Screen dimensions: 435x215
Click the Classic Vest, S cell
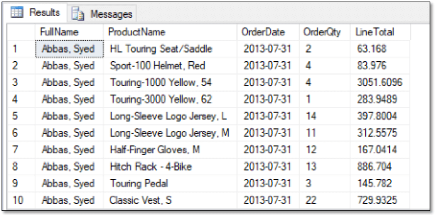pyautogui.click(x=141, y=200)
